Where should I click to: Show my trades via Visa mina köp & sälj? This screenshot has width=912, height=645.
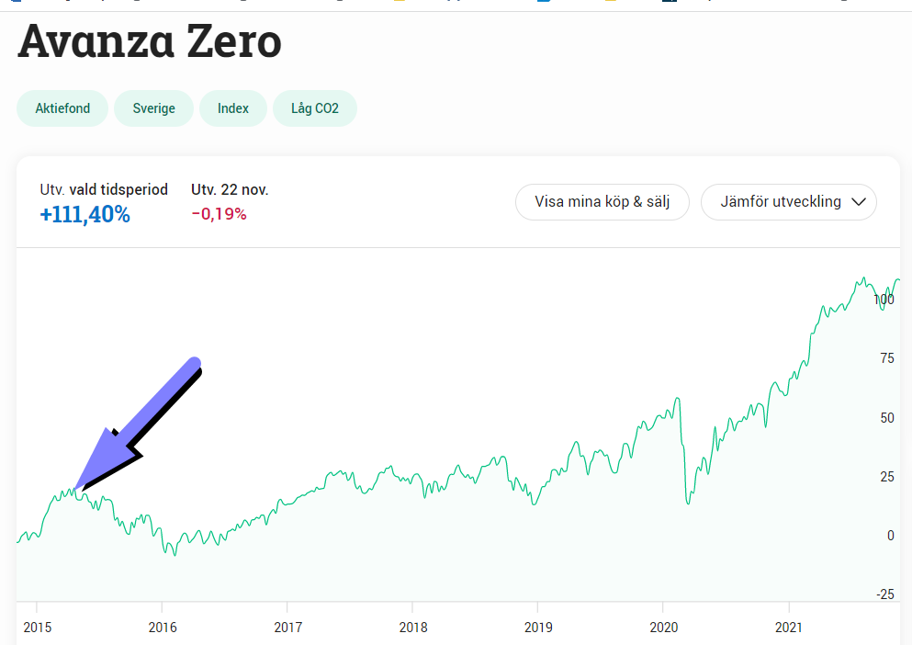[602, 202]
